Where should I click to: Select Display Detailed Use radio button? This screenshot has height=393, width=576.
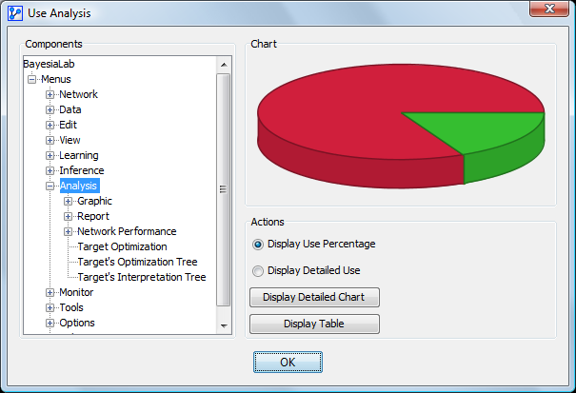click(x=258, y=270)
